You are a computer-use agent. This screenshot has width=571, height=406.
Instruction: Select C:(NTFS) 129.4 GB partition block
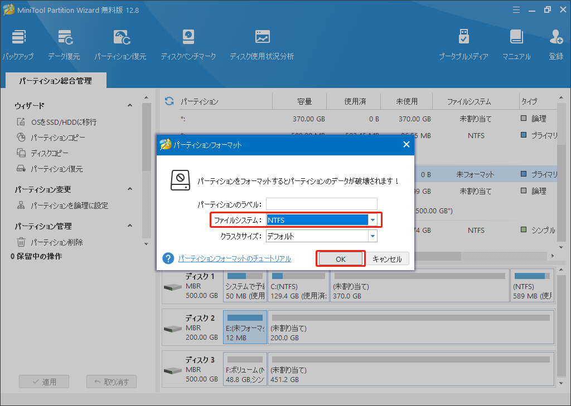coord(299,286)
